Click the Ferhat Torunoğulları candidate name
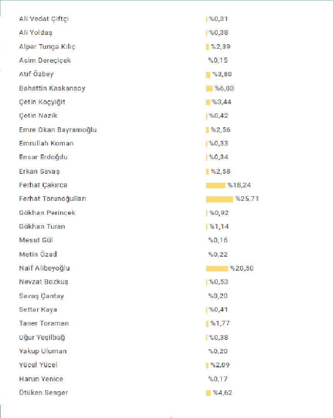This screenshot has height=418, width=333. (53, 199)
